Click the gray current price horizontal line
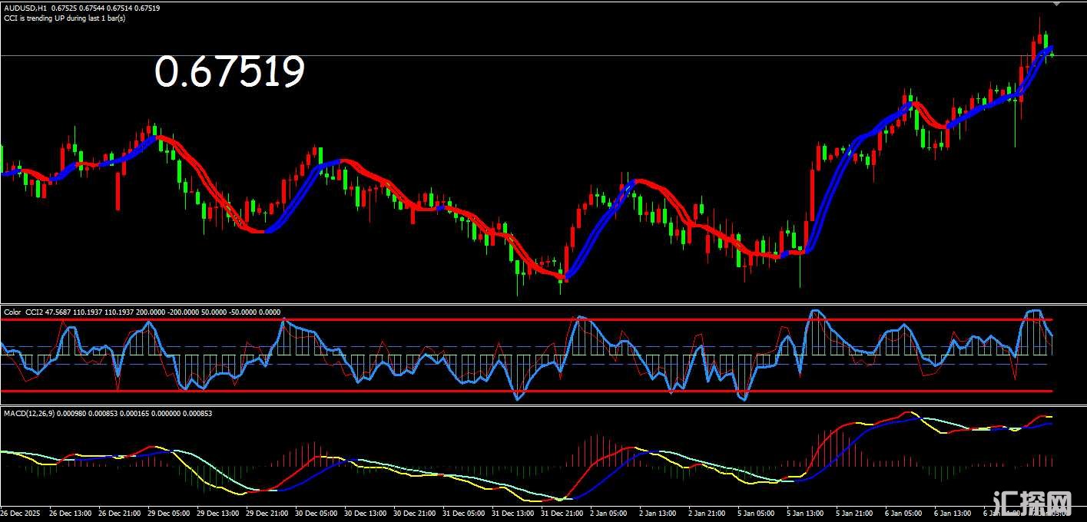Image resolution: width=1087 pixels, height=522 pixels. tap(538, 55)
